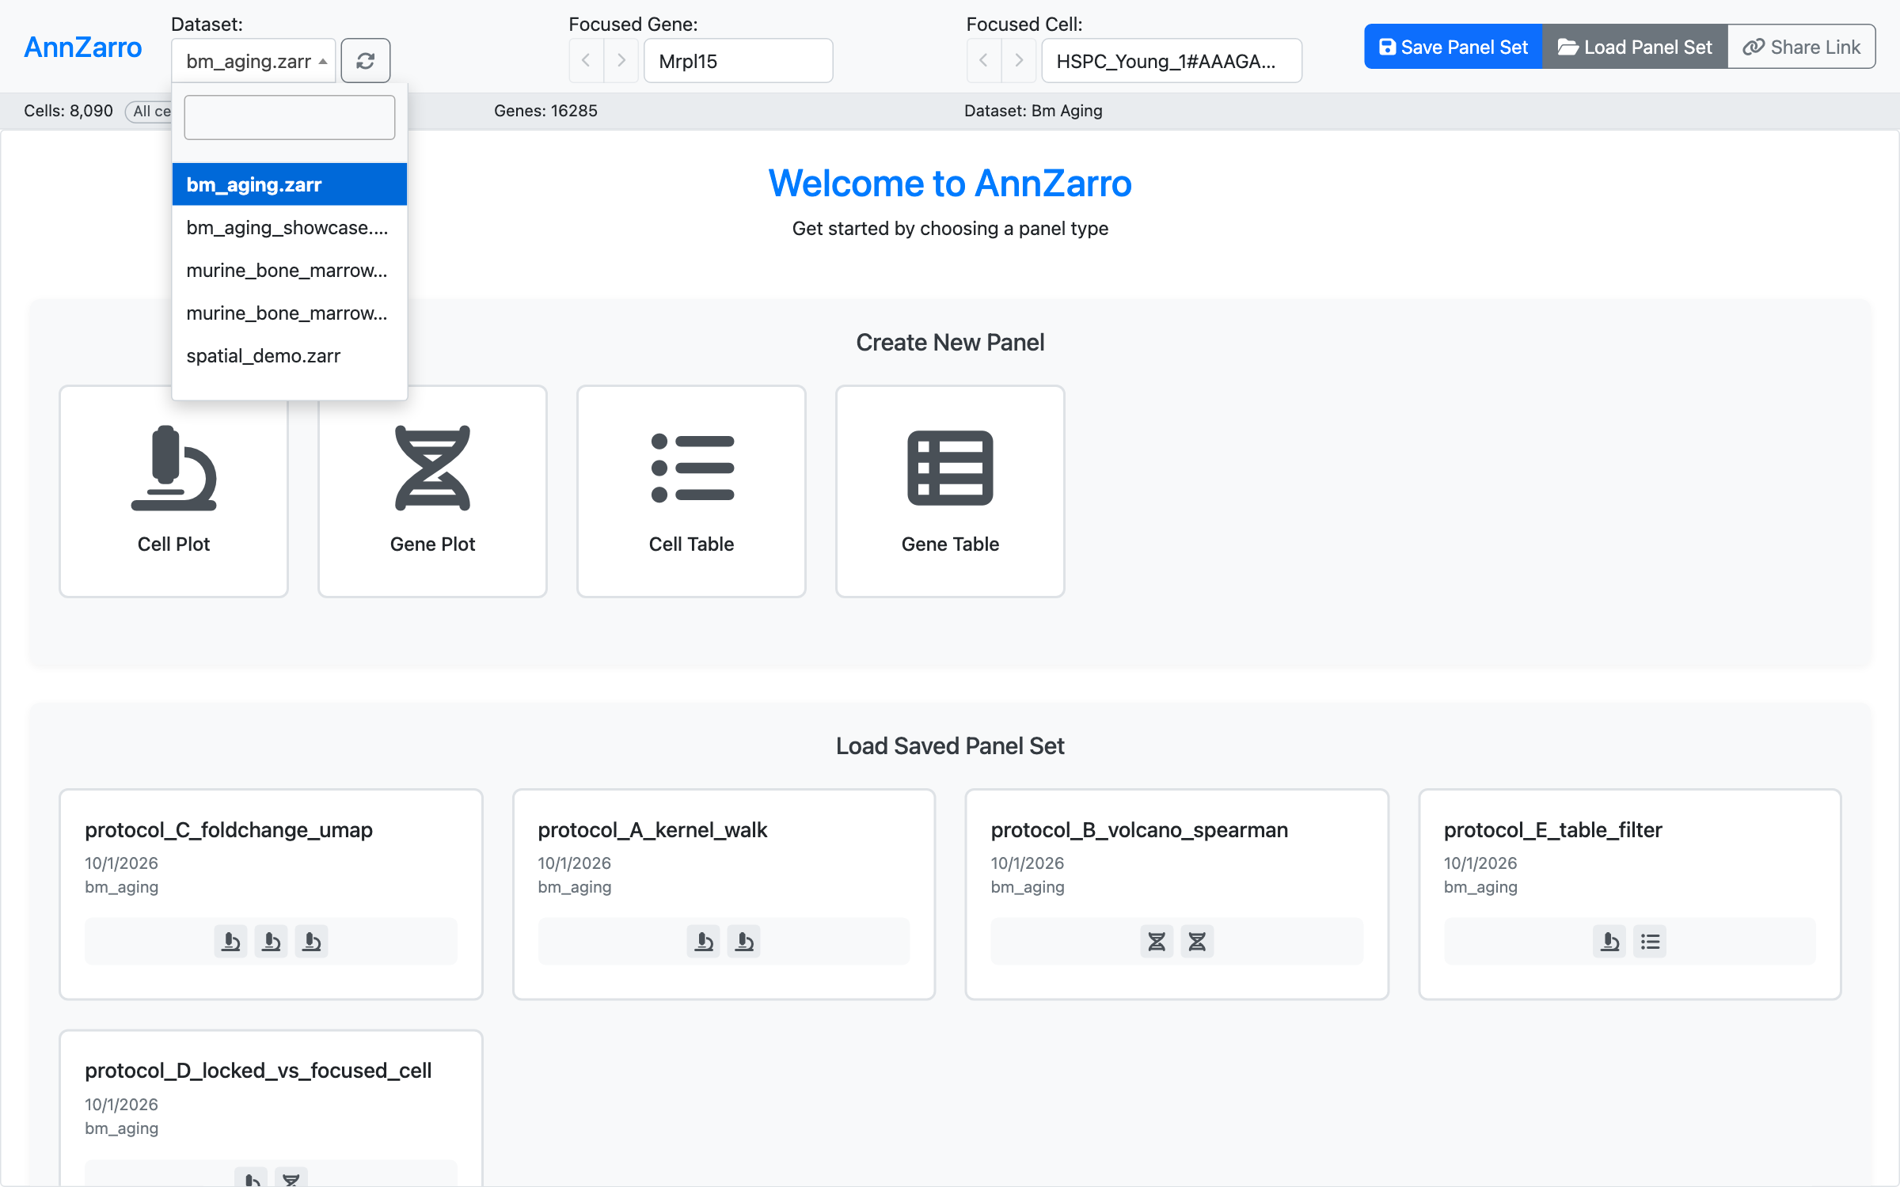Click Share Link button
Screen dimensions: 1900x1187
[1801, 47]
